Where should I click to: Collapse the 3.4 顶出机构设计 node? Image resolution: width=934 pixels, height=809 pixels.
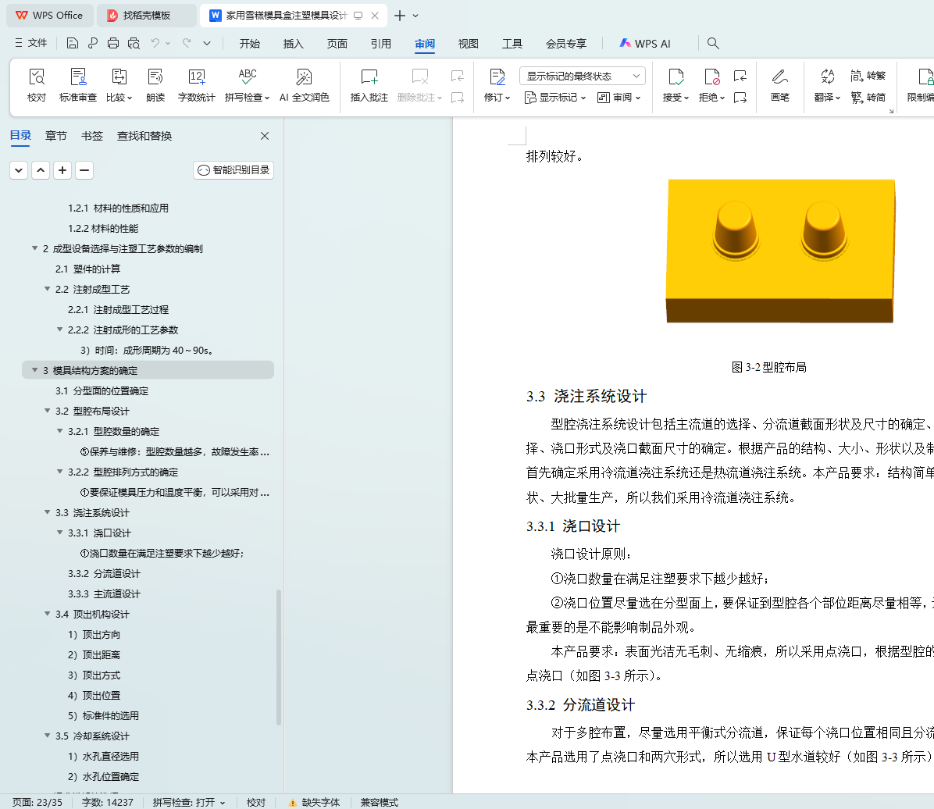[47, 614]
